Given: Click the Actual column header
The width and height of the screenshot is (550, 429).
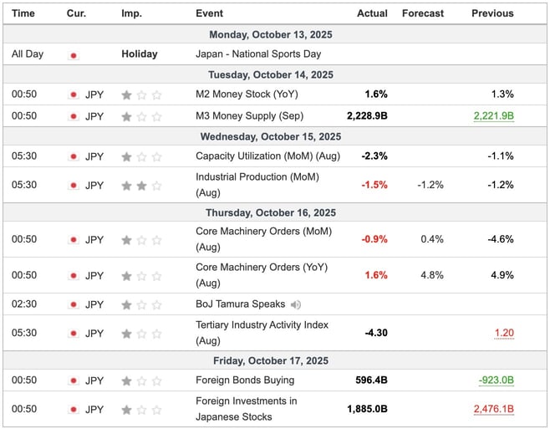Looking at the screenshot, I should point(372,13).
